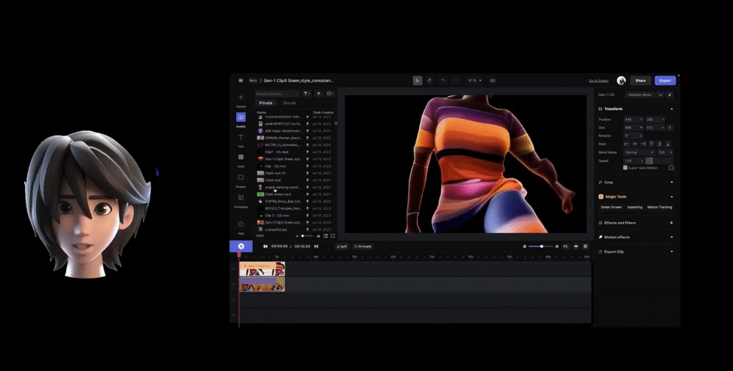Open the Help icon in the sidebar

click(x=241, y=225)
